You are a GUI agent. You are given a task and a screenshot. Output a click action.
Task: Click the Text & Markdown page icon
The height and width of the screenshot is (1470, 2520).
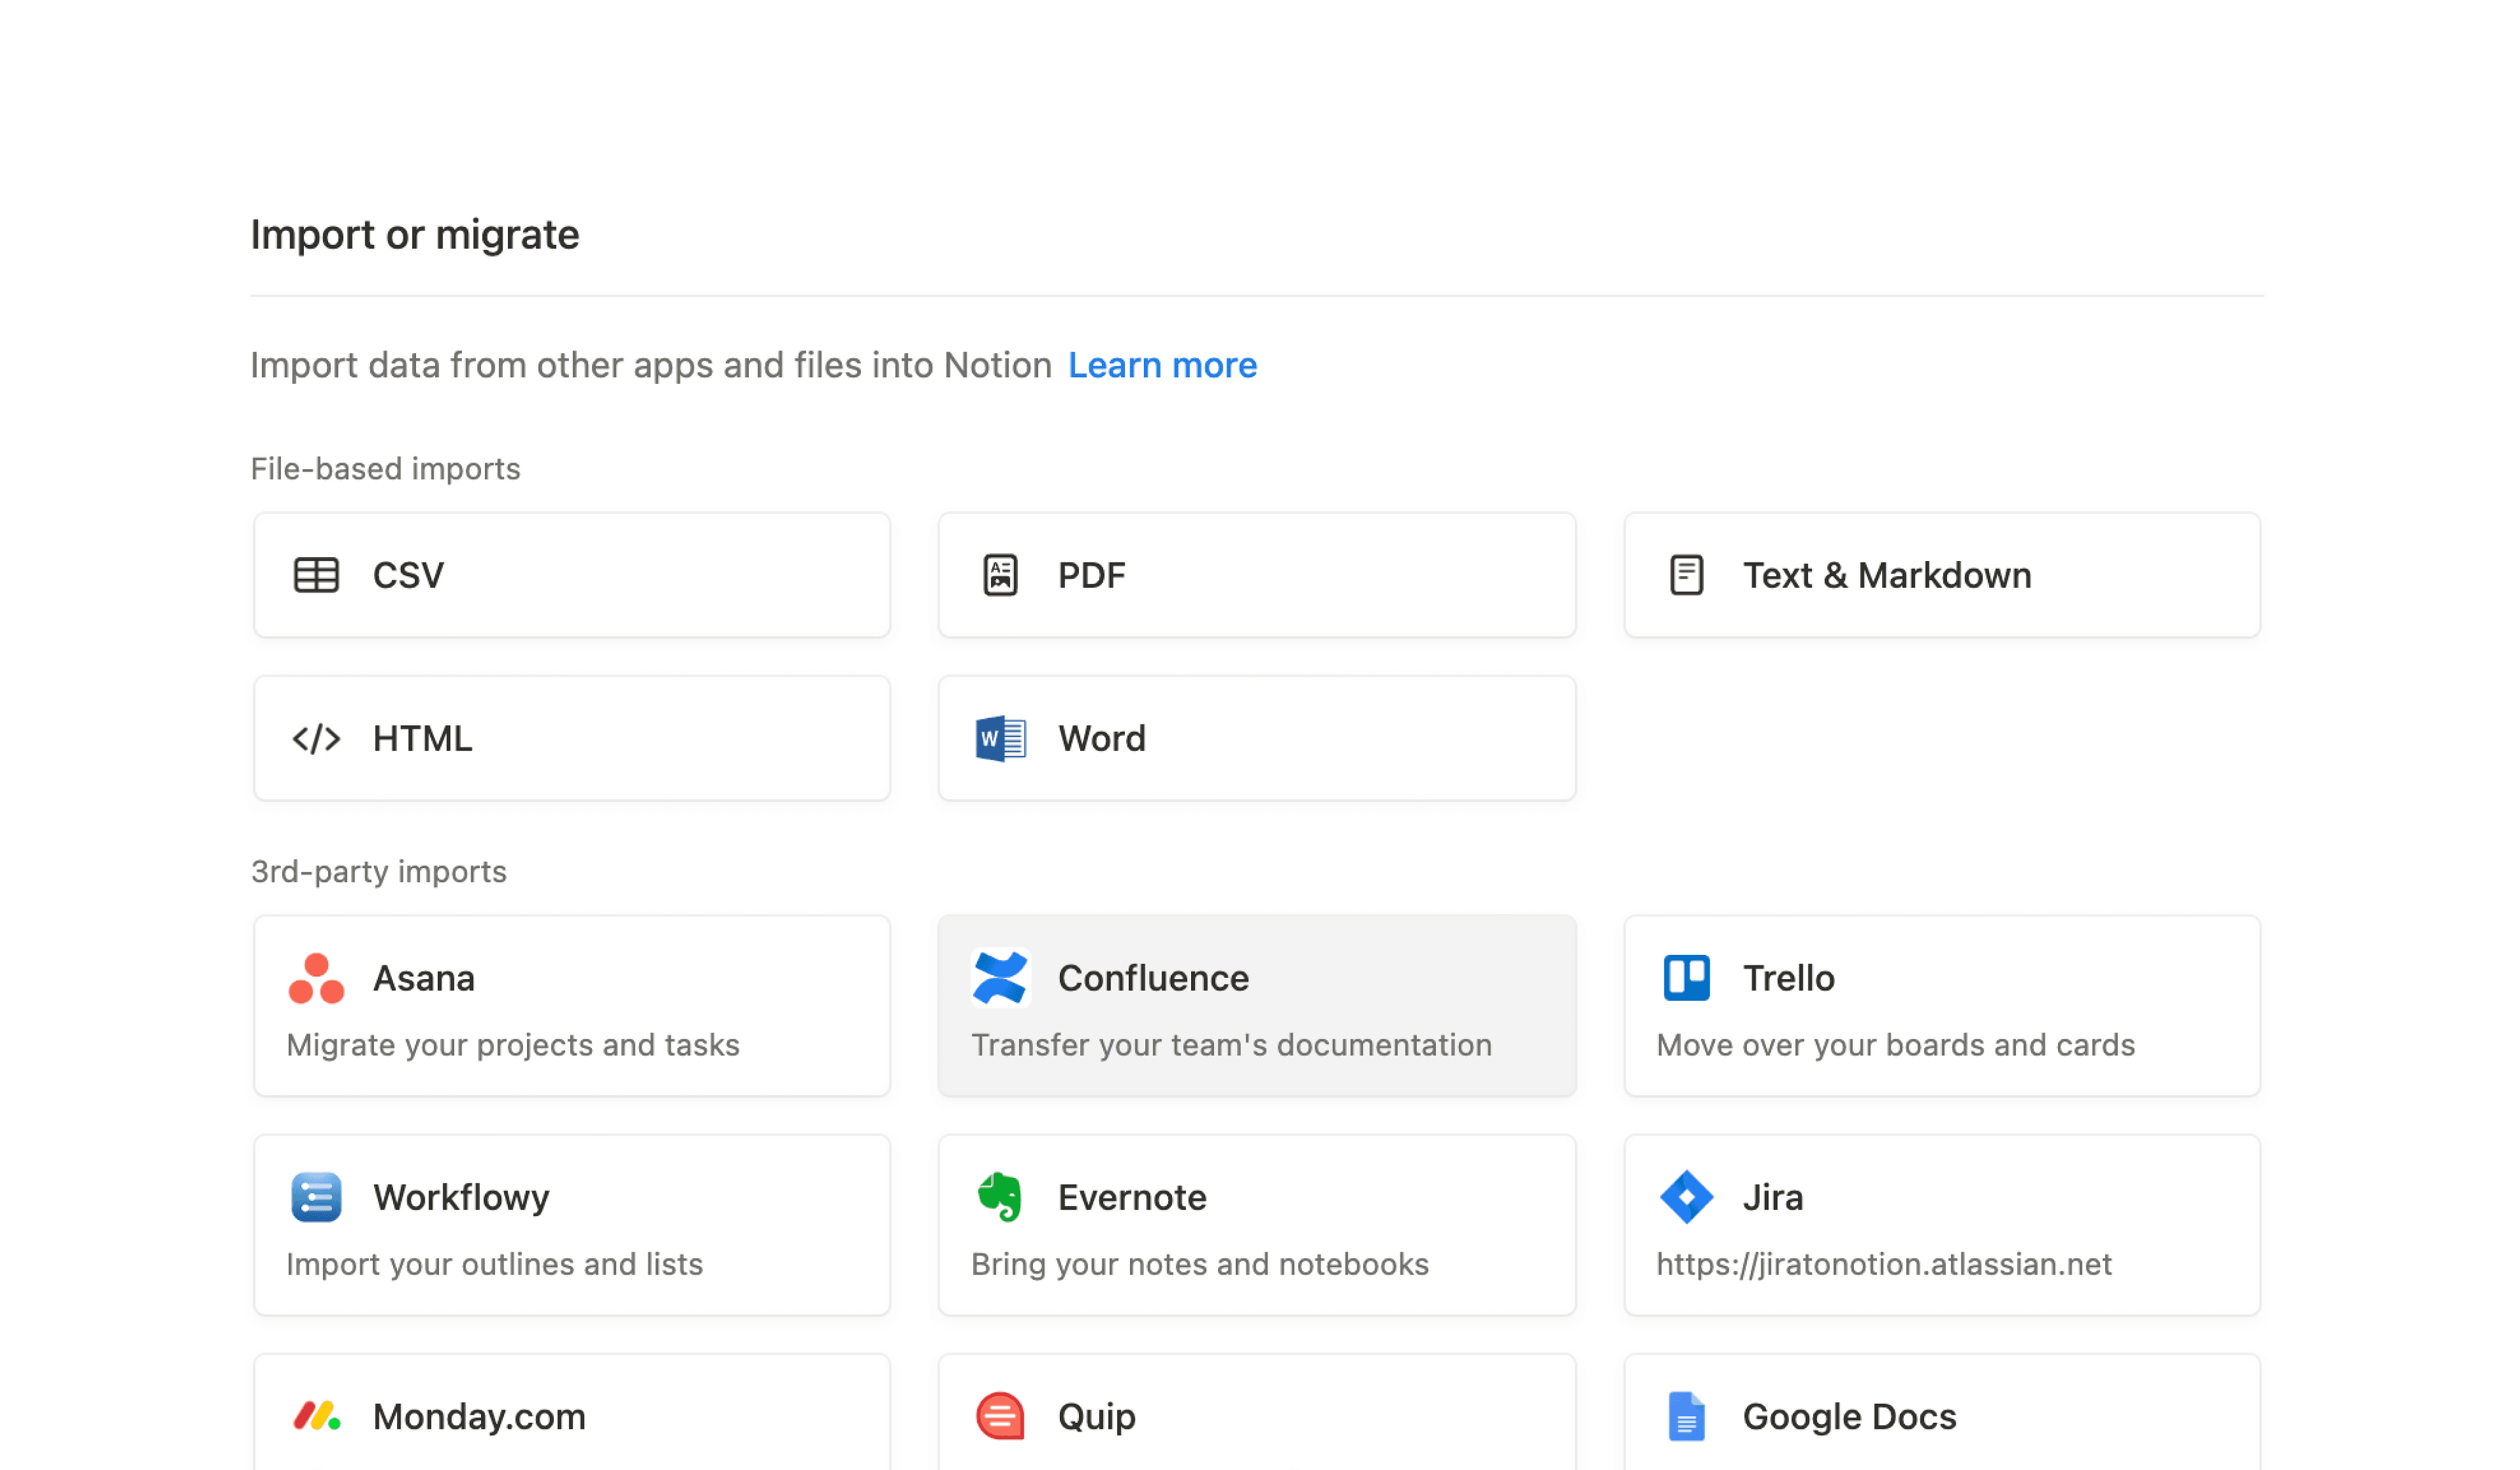(1686, 575)
